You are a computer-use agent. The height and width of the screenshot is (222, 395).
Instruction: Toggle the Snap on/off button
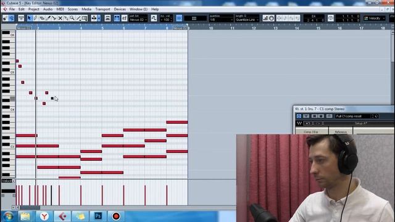pos(179,18)
